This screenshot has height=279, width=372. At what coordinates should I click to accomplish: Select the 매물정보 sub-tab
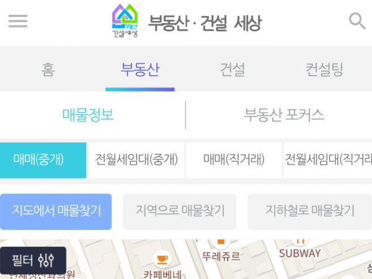tap(88, 115)
